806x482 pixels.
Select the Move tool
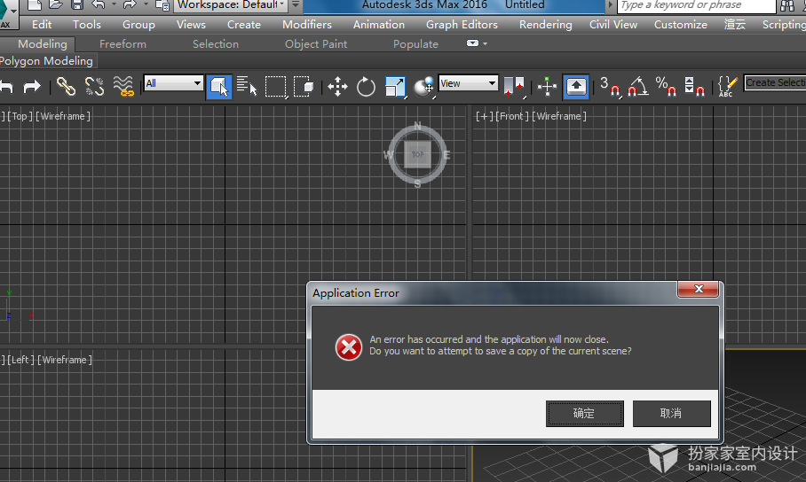pyautogui.click(x=337, y=86)
